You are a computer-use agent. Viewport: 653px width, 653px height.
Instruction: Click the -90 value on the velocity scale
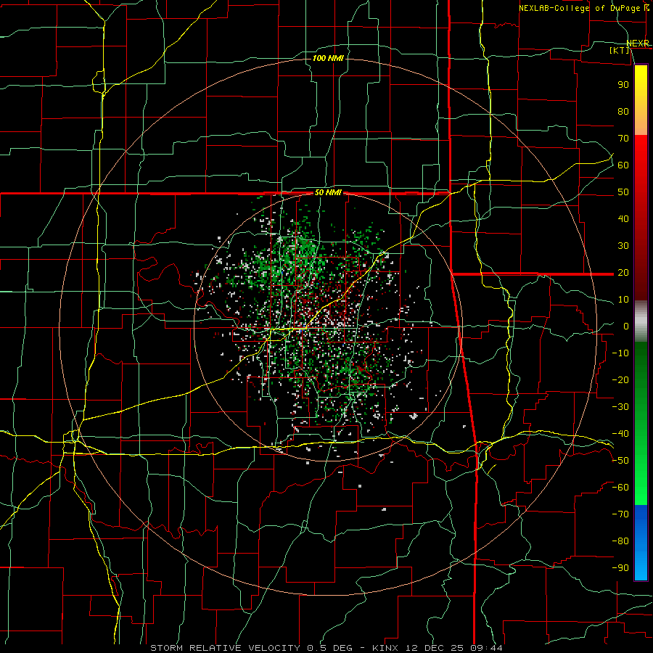pos(620,568)
